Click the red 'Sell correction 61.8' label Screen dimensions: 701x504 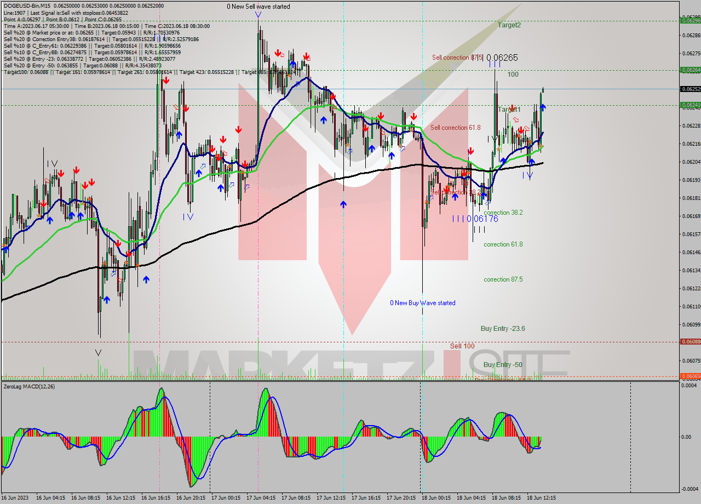tap(455, 128)
